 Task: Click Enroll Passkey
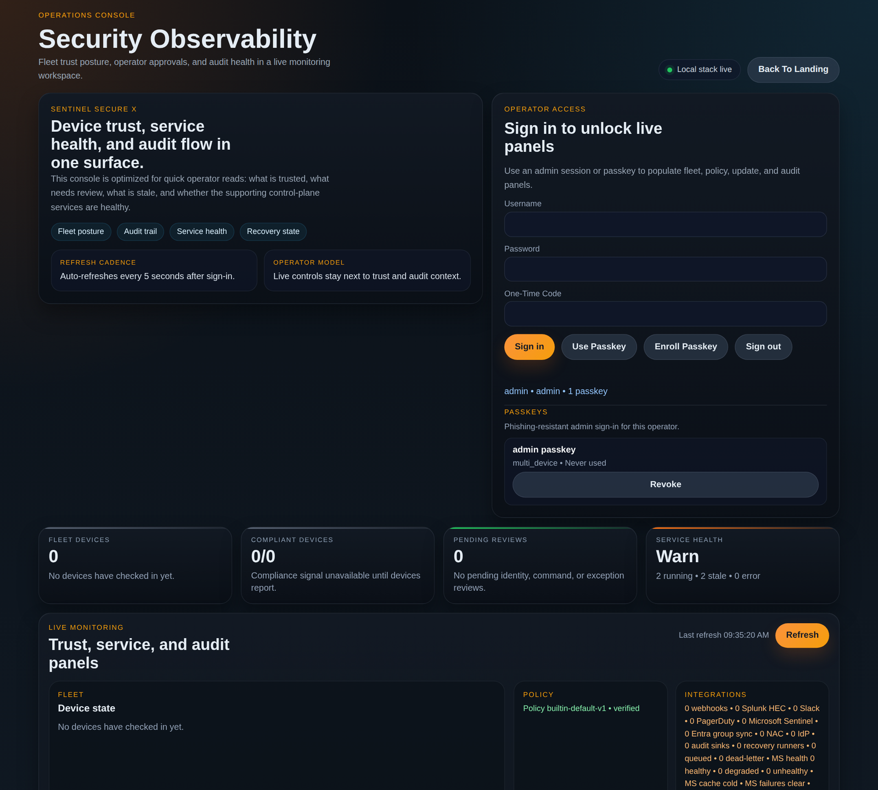pyautogui.click(x=685, y=346)
